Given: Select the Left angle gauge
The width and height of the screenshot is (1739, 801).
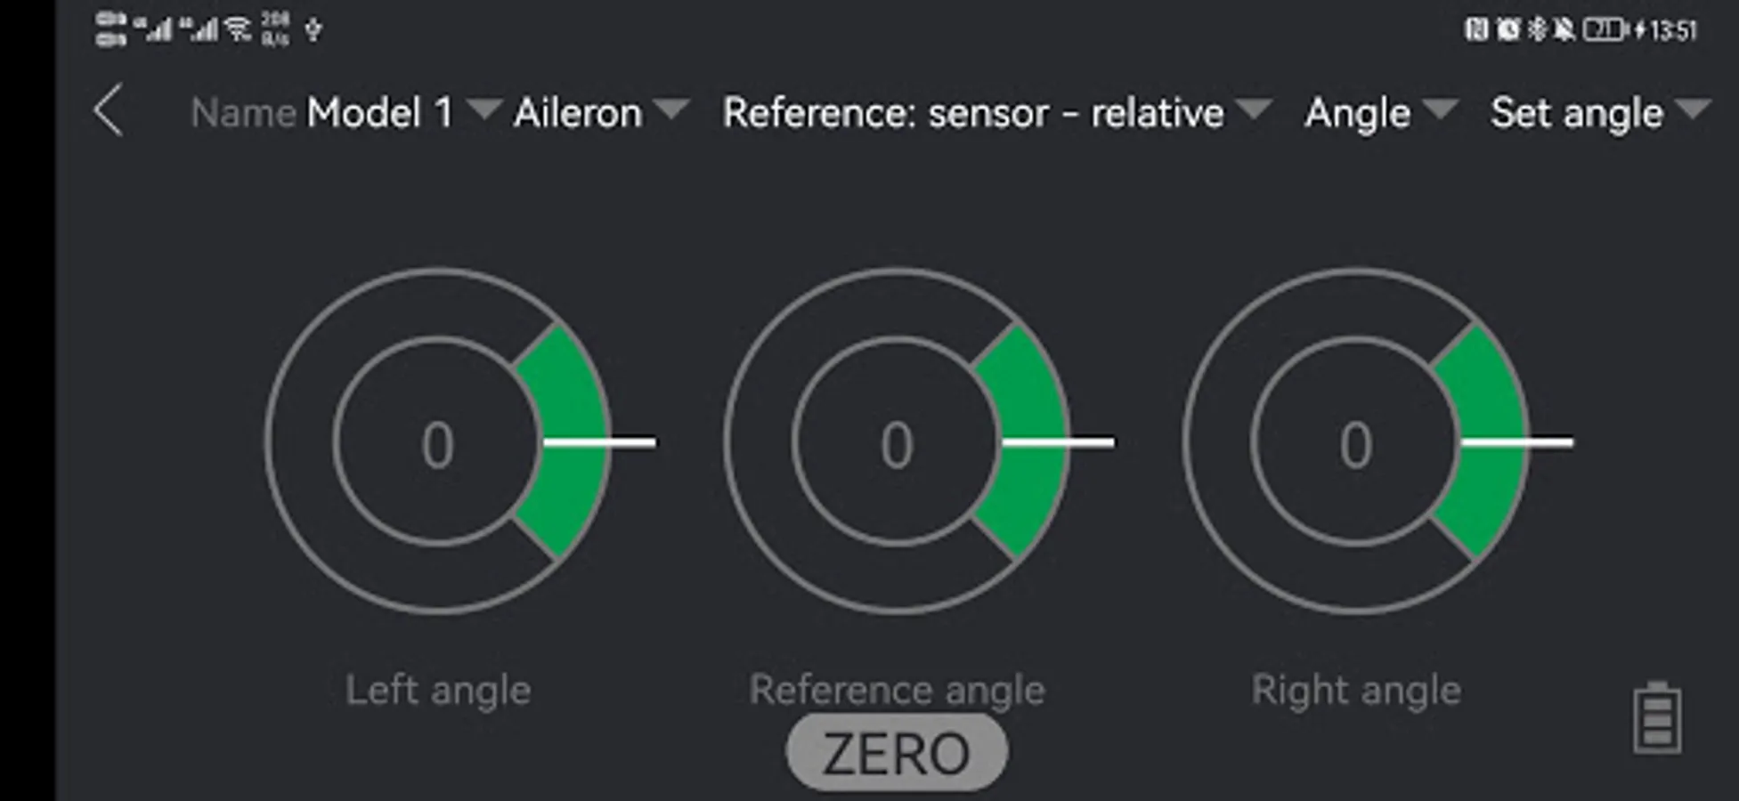Looking at the screenshot, I should 438,441.
